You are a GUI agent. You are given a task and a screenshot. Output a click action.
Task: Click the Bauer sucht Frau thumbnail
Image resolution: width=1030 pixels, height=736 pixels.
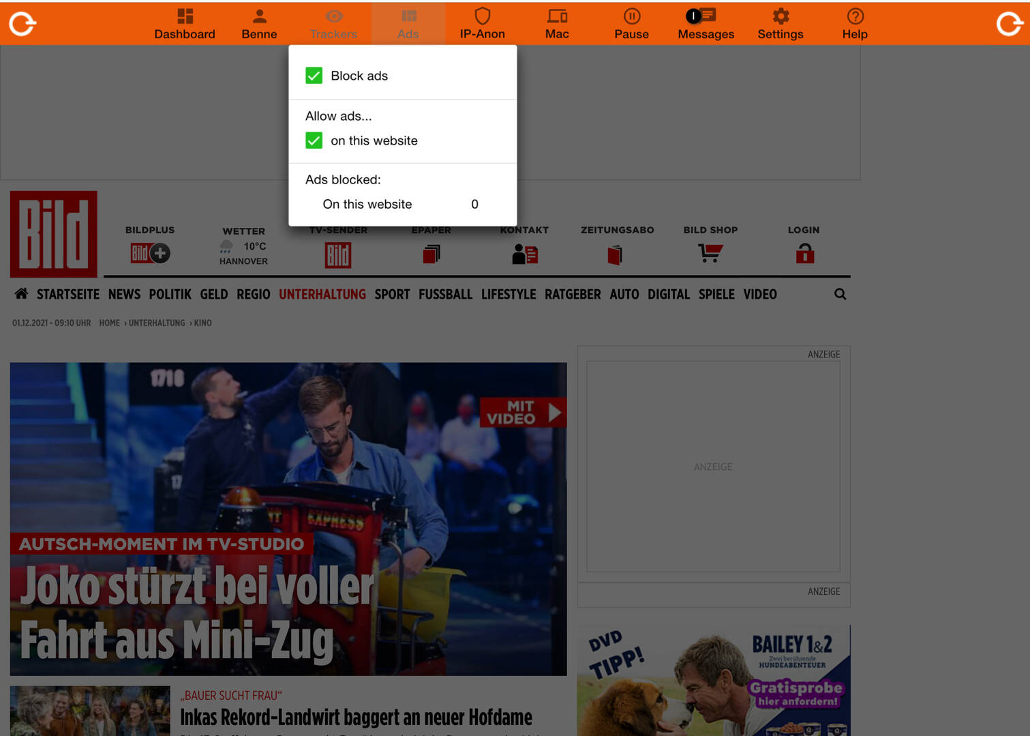[x=90, y=711]
